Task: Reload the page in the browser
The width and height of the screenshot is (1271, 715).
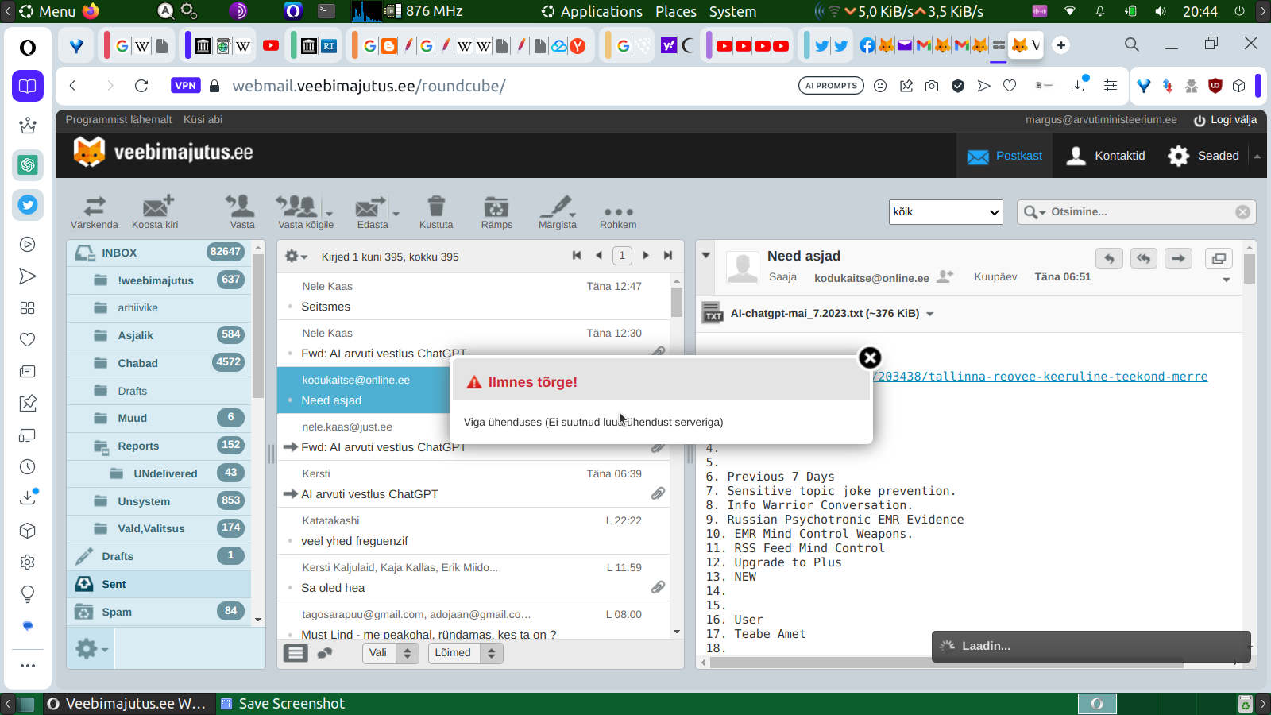Action: coord(141,86)
